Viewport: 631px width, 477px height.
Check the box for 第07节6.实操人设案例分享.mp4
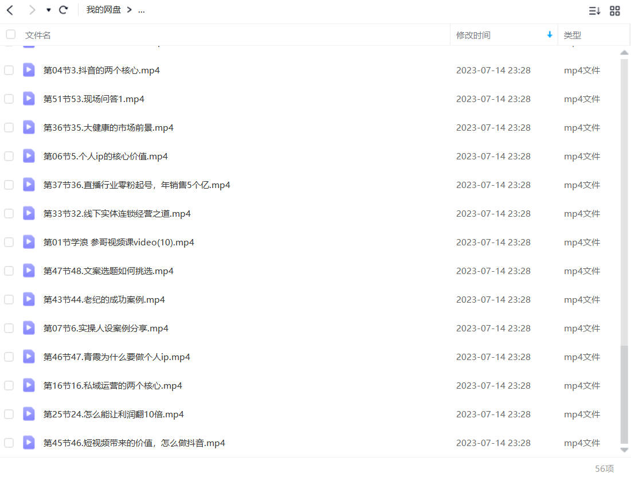(9, 329)
